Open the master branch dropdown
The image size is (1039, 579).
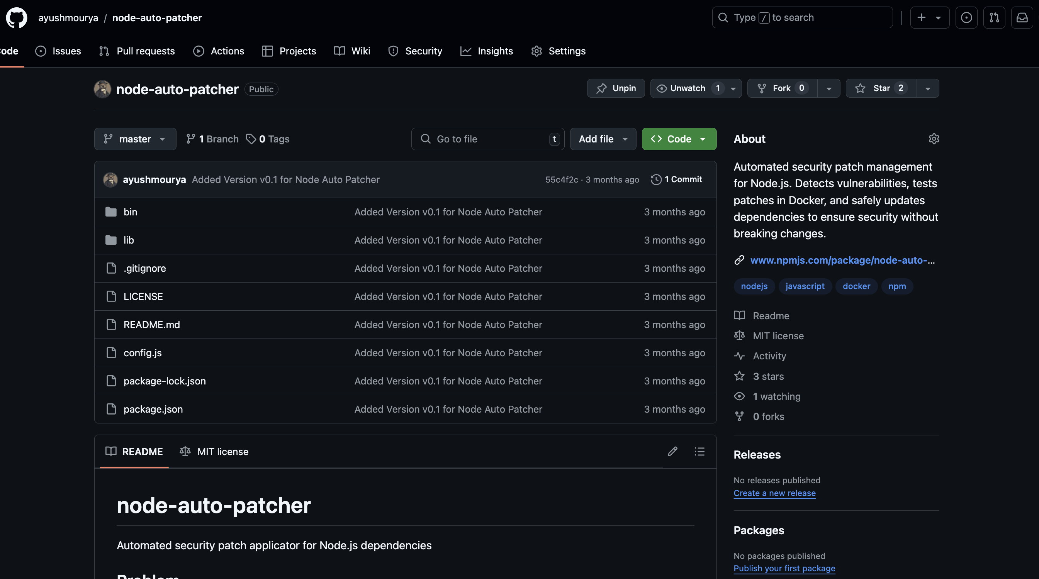pos(135,139)
